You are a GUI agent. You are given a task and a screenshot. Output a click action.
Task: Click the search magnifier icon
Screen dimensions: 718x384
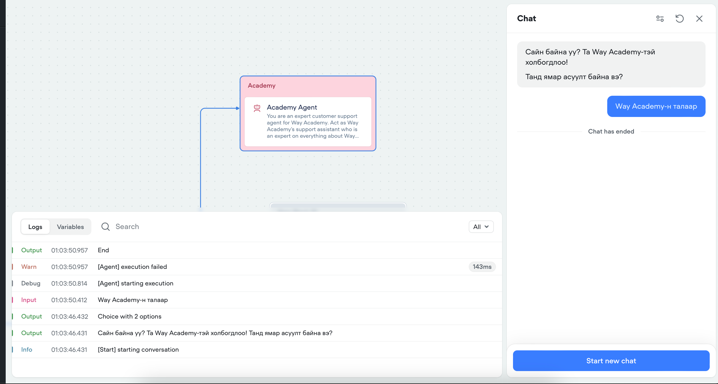pos(105,227)
